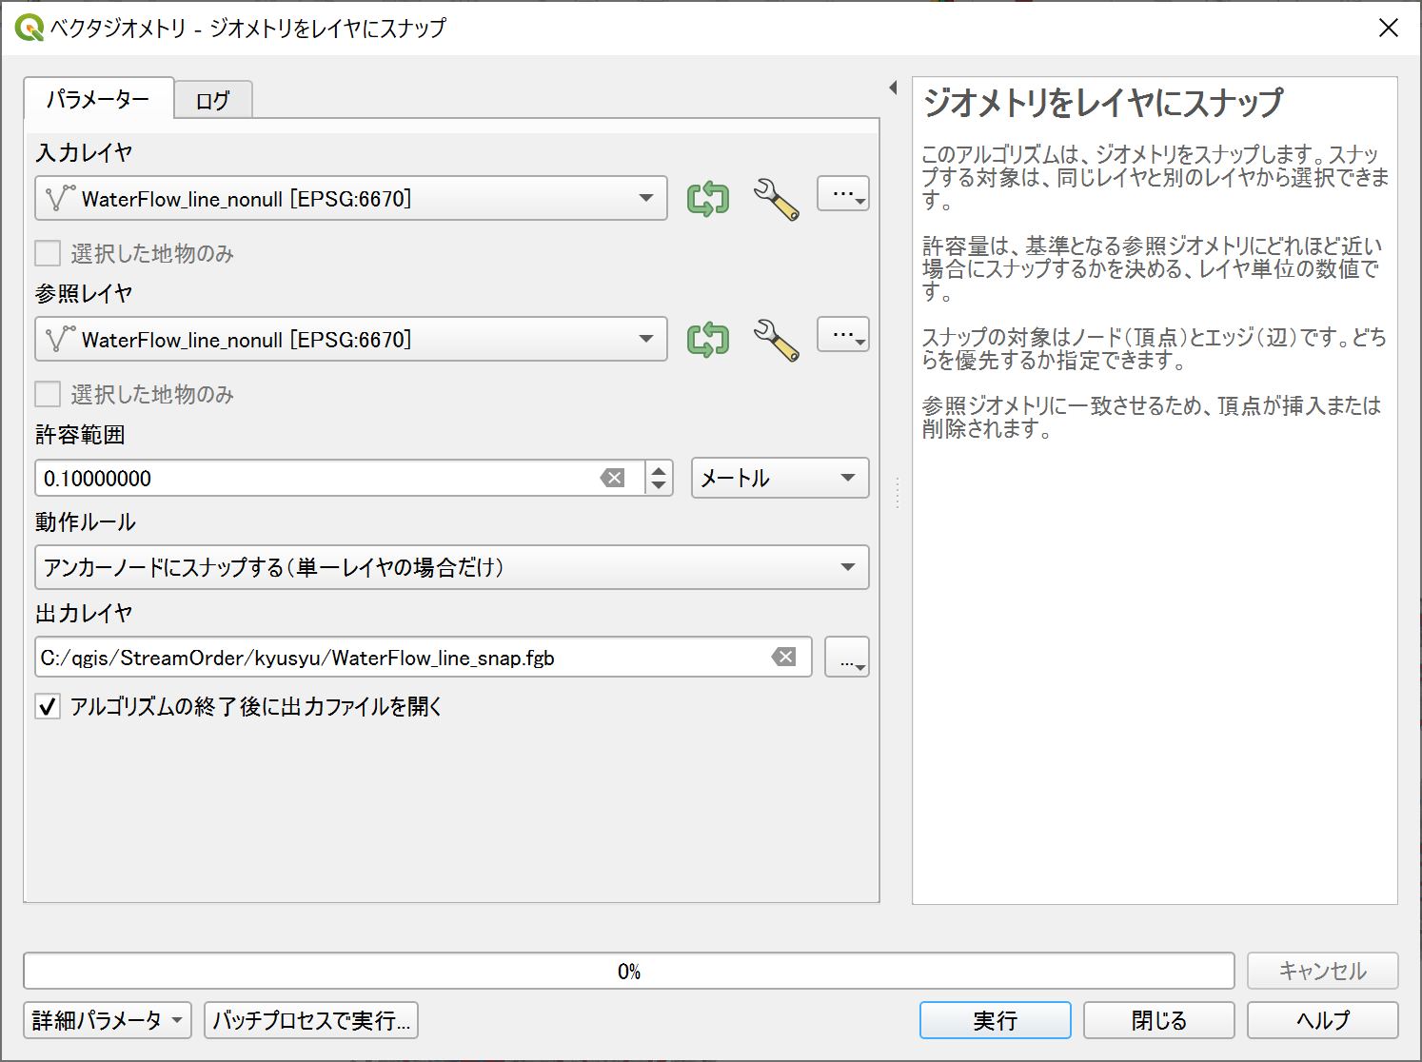Open the 動作ルール behavior dropdown
Screen dimensions: 1422x1062
click(452, 567)
